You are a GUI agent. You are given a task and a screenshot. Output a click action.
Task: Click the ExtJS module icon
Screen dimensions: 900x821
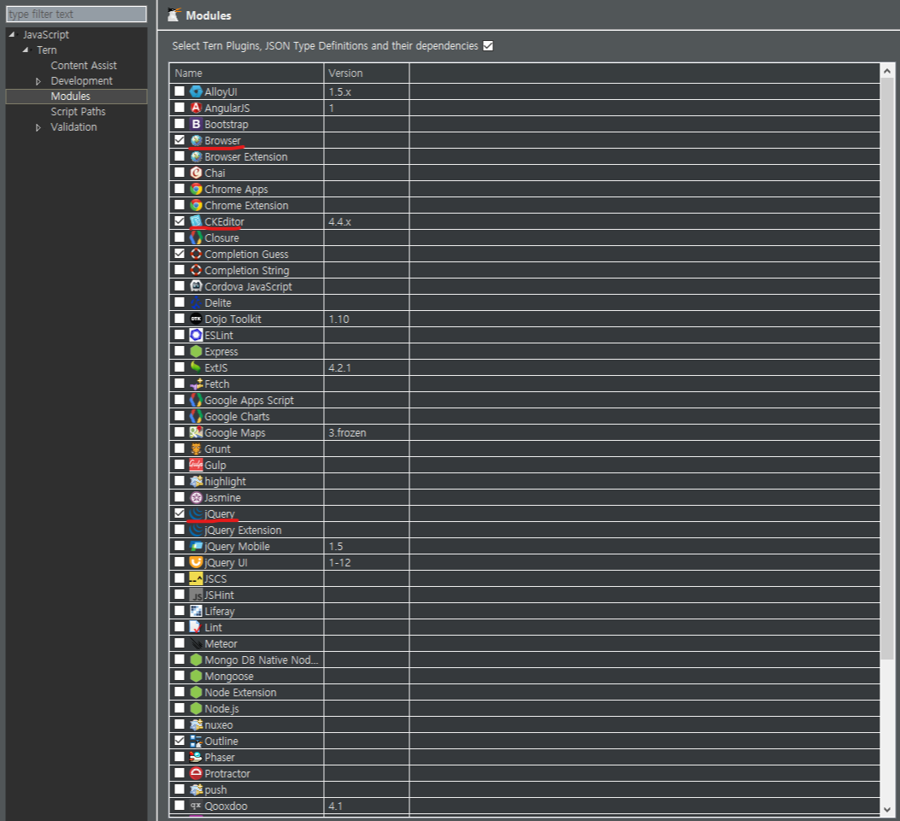pyautogui.click(x=196, y=367)
